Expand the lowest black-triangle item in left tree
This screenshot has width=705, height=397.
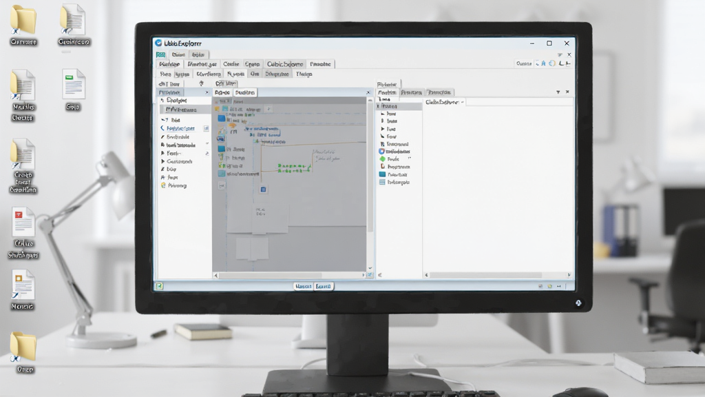tap(162, 161)
